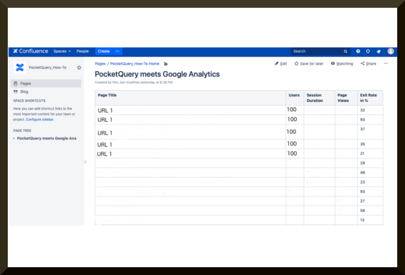Open the settings gear icon
Image resolution: width=405 pixels, height=275 pixels.
pyautogui.click(x=368, y=51)
